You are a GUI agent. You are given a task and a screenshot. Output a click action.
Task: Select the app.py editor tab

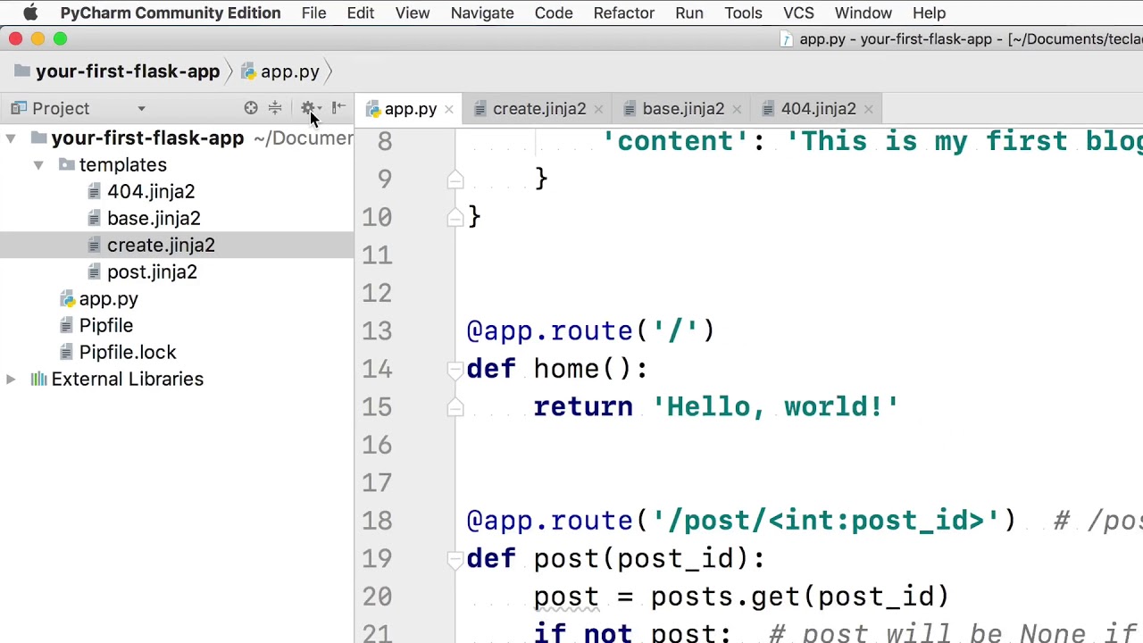[410, 109]
